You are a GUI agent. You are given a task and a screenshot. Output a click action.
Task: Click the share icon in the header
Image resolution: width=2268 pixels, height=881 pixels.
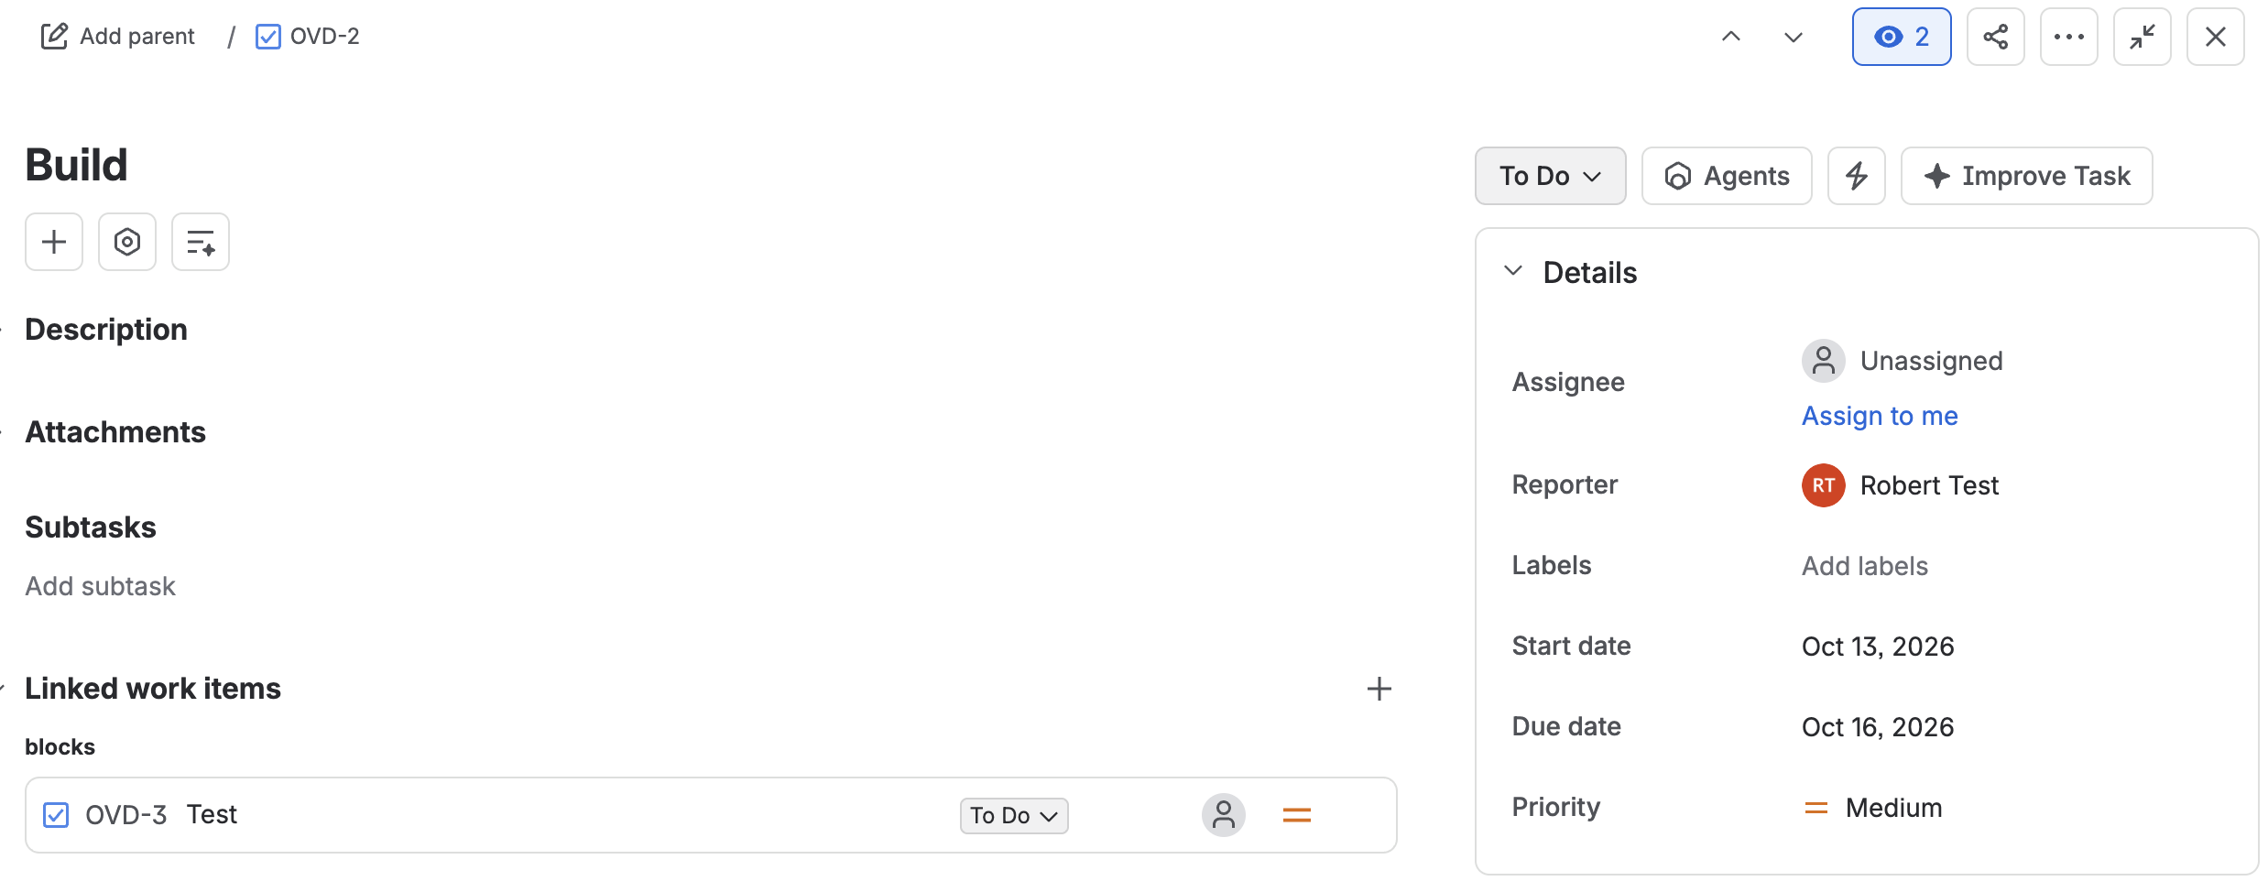1995,37
